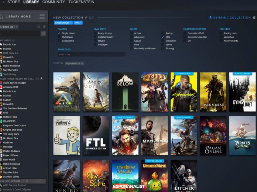Check the Cooperative players option

(x=59, y=41)
